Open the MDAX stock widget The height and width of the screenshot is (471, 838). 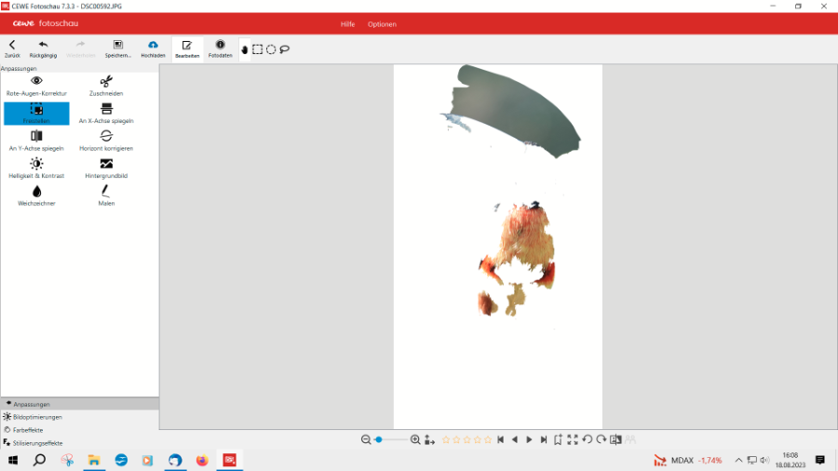point(688,460)
